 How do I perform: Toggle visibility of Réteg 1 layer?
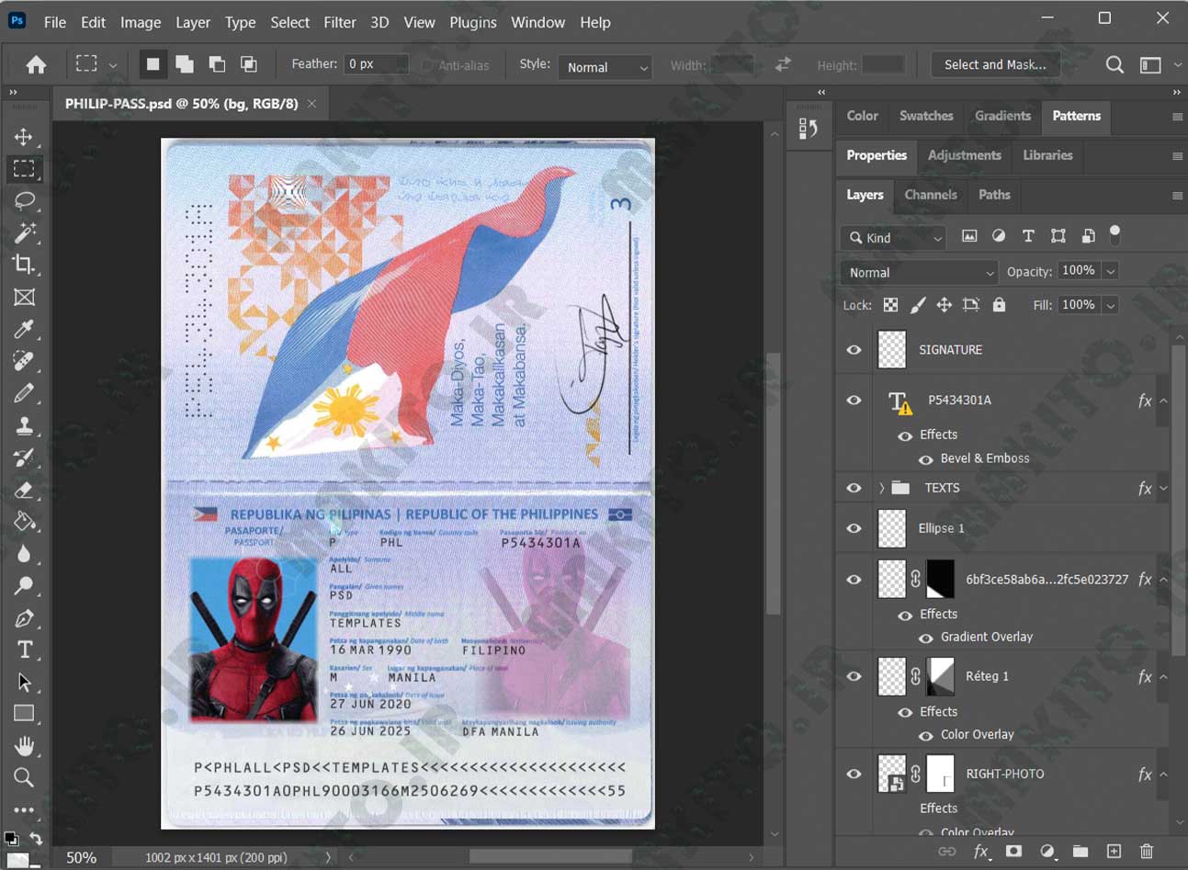(854, 676)
